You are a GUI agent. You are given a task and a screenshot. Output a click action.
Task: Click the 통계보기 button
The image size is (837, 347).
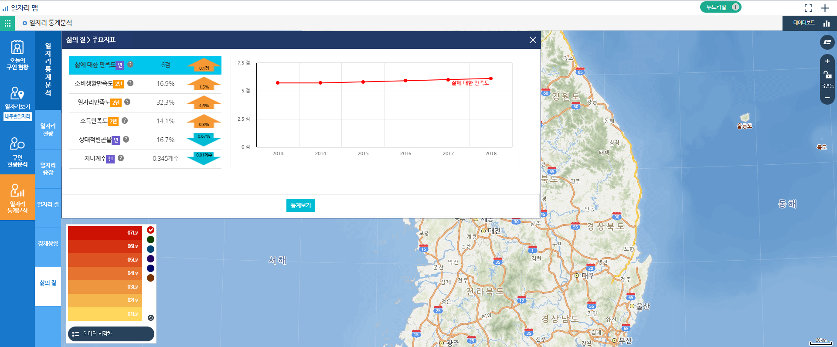pos(300,205)
